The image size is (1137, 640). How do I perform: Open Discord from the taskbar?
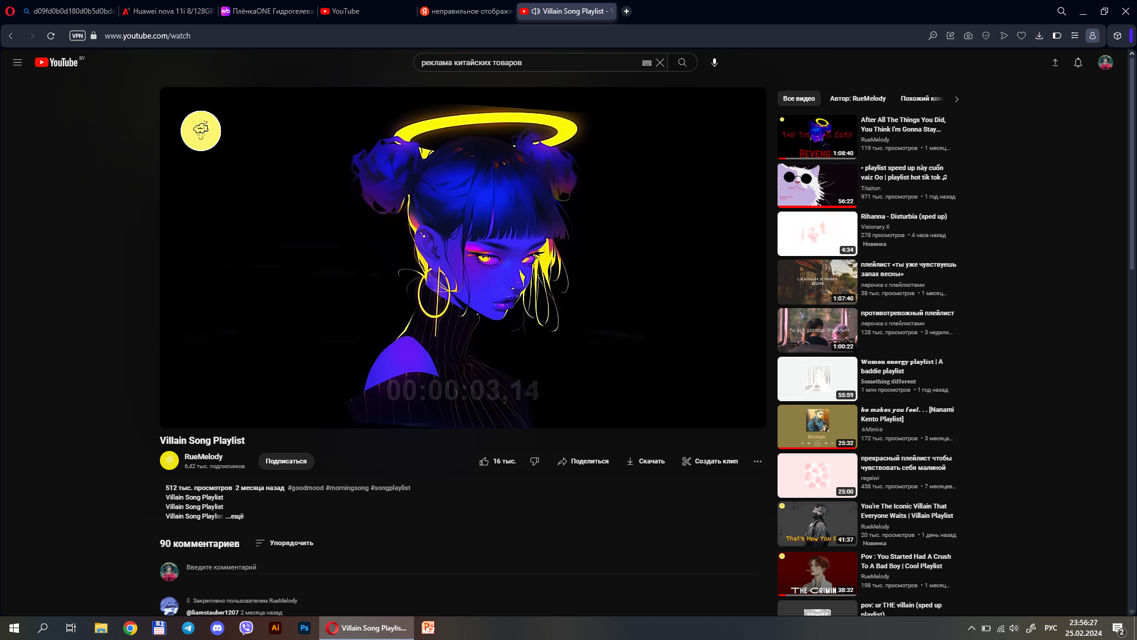(217, 628)
